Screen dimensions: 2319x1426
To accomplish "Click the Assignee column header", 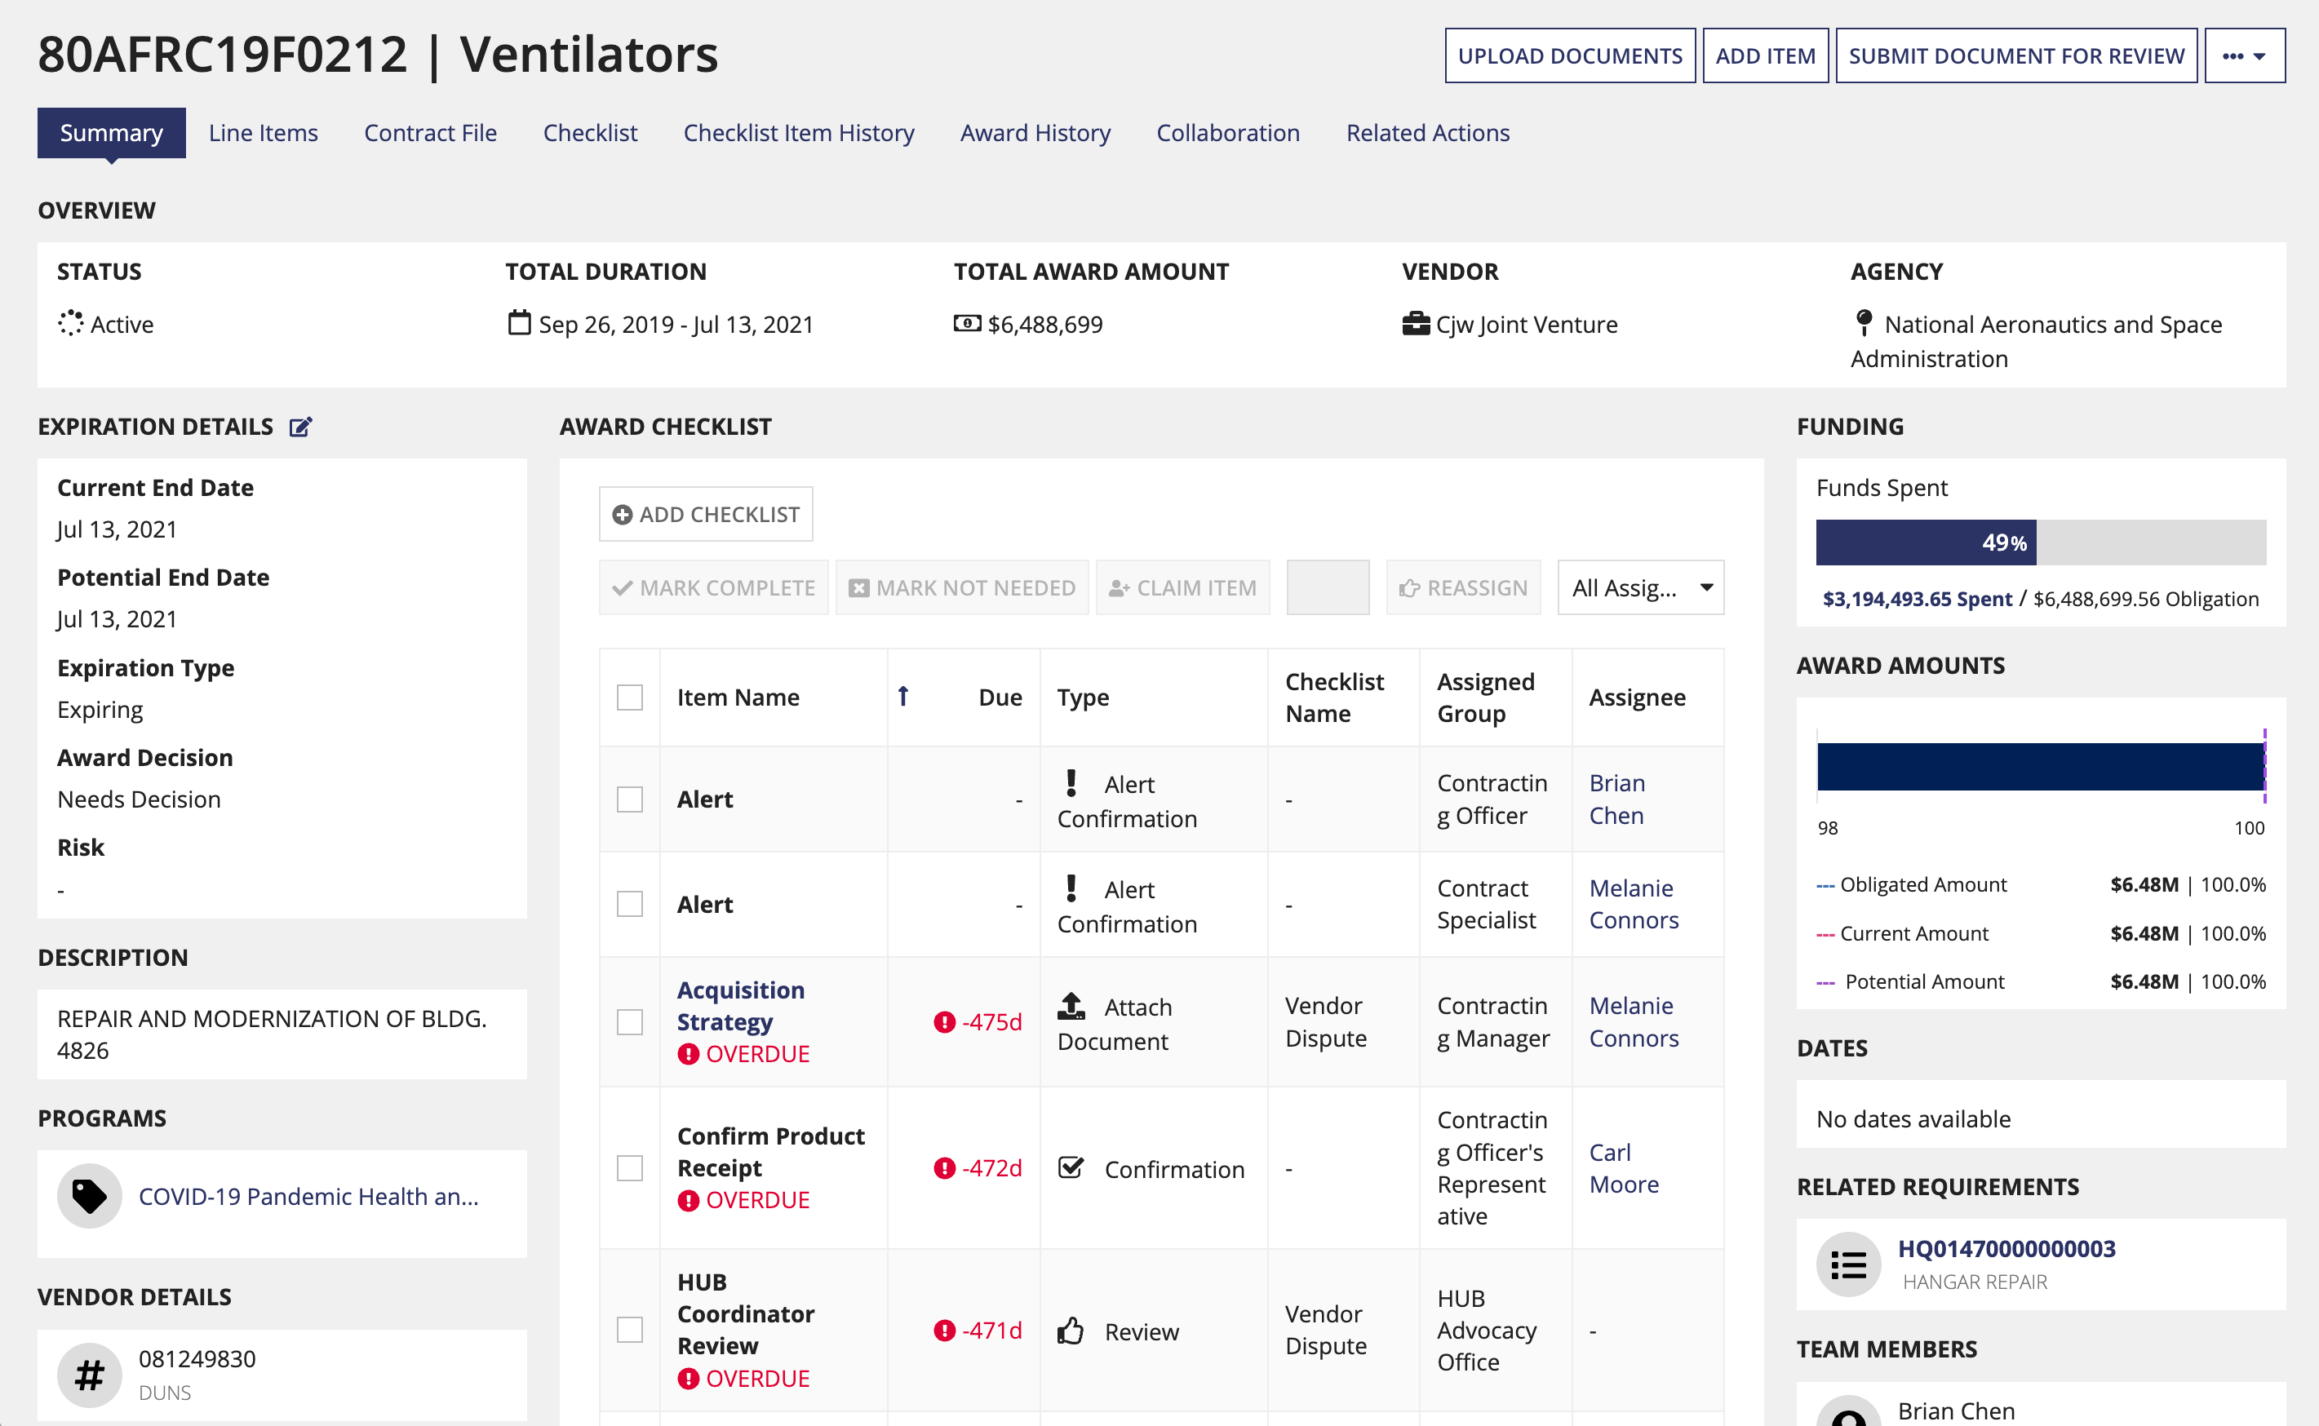I will 1637,698.
